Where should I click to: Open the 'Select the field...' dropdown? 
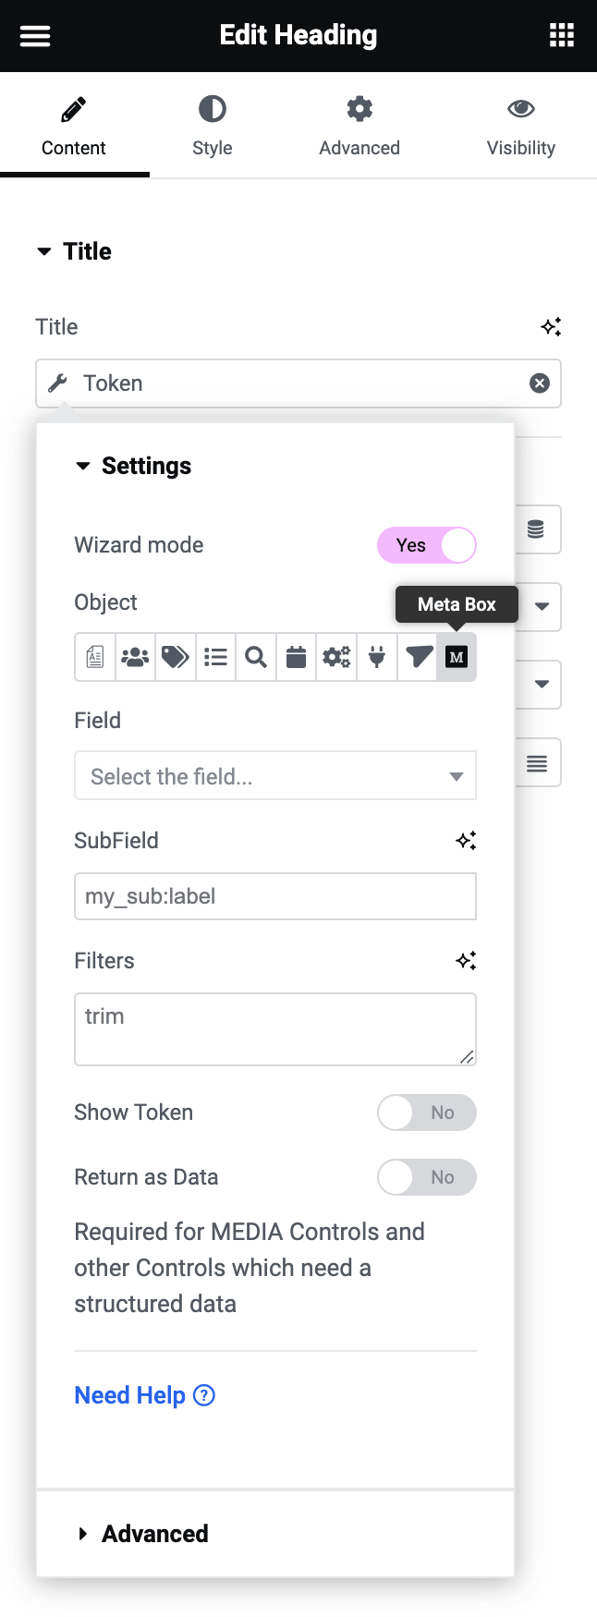pos(275,776)
